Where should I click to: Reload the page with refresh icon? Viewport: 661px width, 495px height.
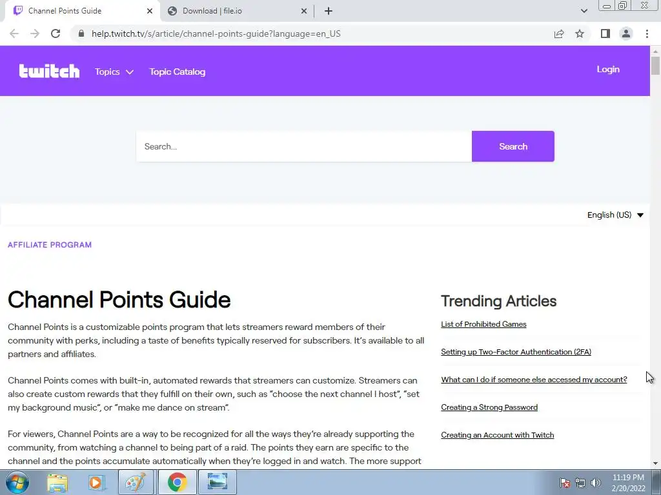(56, 34)
